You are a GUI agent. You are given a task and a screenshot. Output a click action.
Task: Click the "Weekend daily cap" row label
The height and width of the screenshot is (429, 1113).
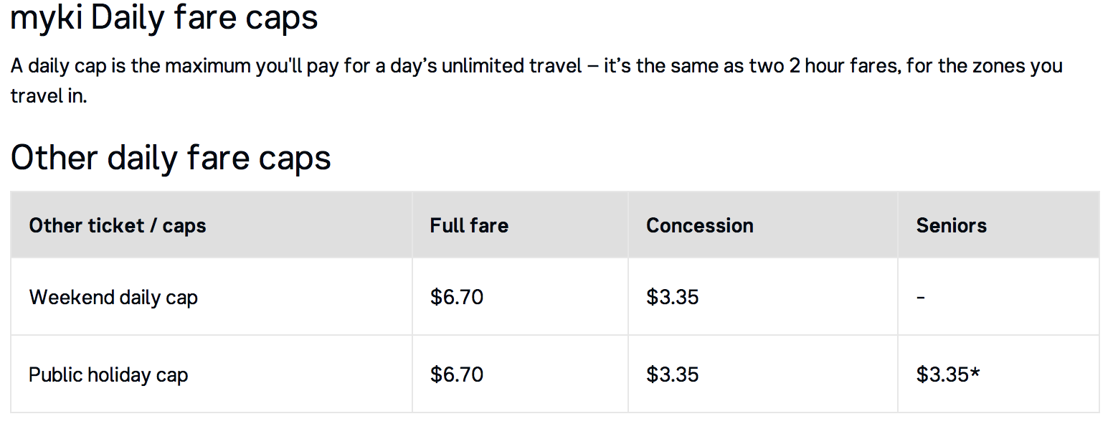(x=113, y=297)
